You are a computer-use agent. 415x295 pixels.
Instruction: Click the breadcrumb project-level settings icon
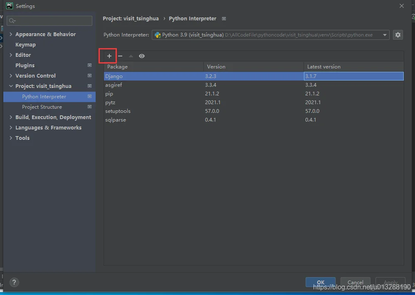(224, 19)
